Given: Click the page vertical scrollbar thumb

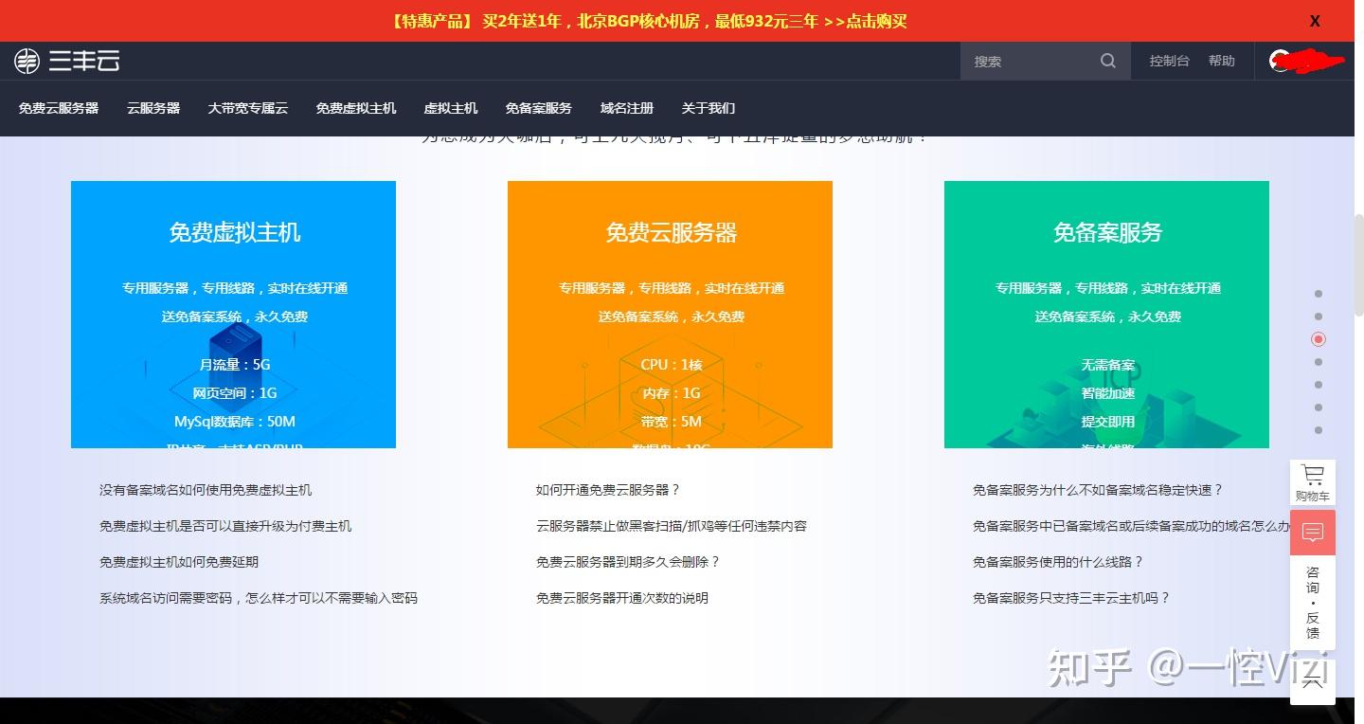Looking at the screenshot, I should click(1358, 264).
